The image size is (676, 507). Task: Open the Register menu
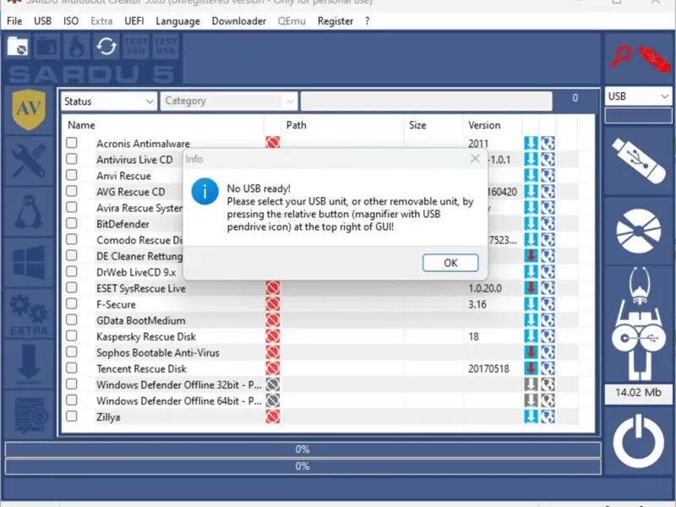coord(335,21)
